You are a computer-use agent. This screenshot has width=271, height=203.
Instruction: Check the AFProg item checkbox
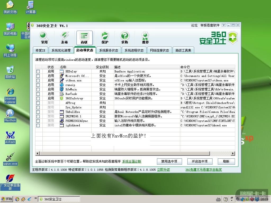point(38,103)
